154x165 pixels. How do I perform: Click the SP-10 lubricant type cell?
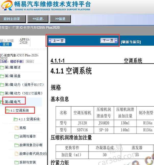104,130
